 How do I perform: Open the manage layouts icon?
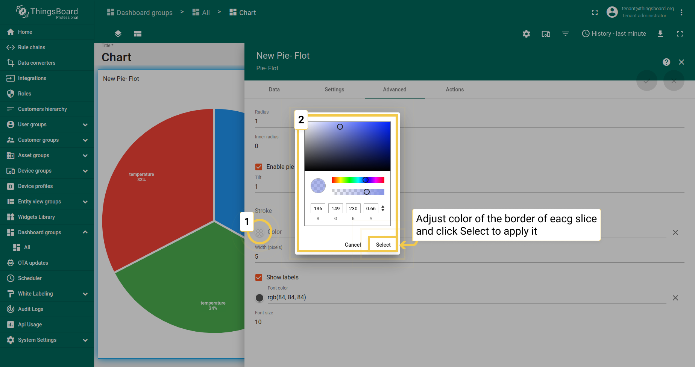(x=138, y=34)
